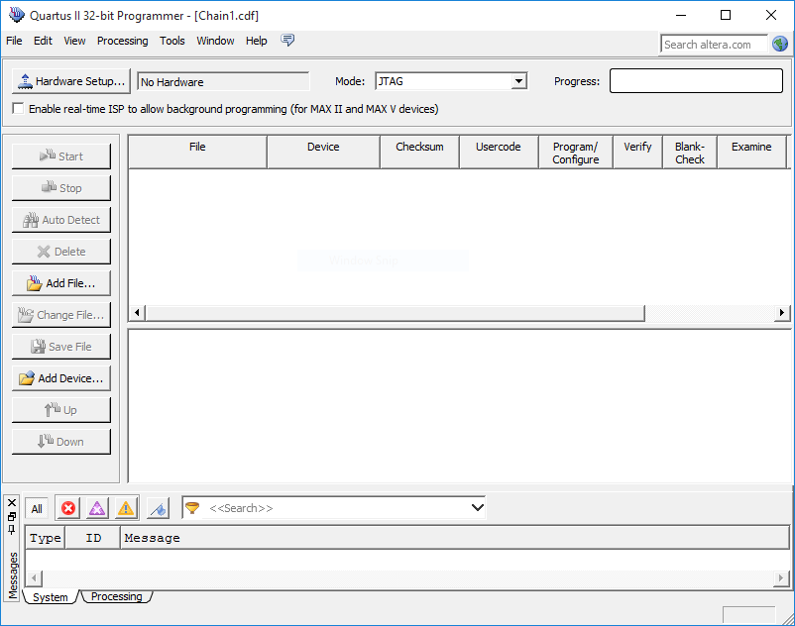Maximize the Programmer window
The width and height of the screenshot is (795, 626).
coord(726,15)
